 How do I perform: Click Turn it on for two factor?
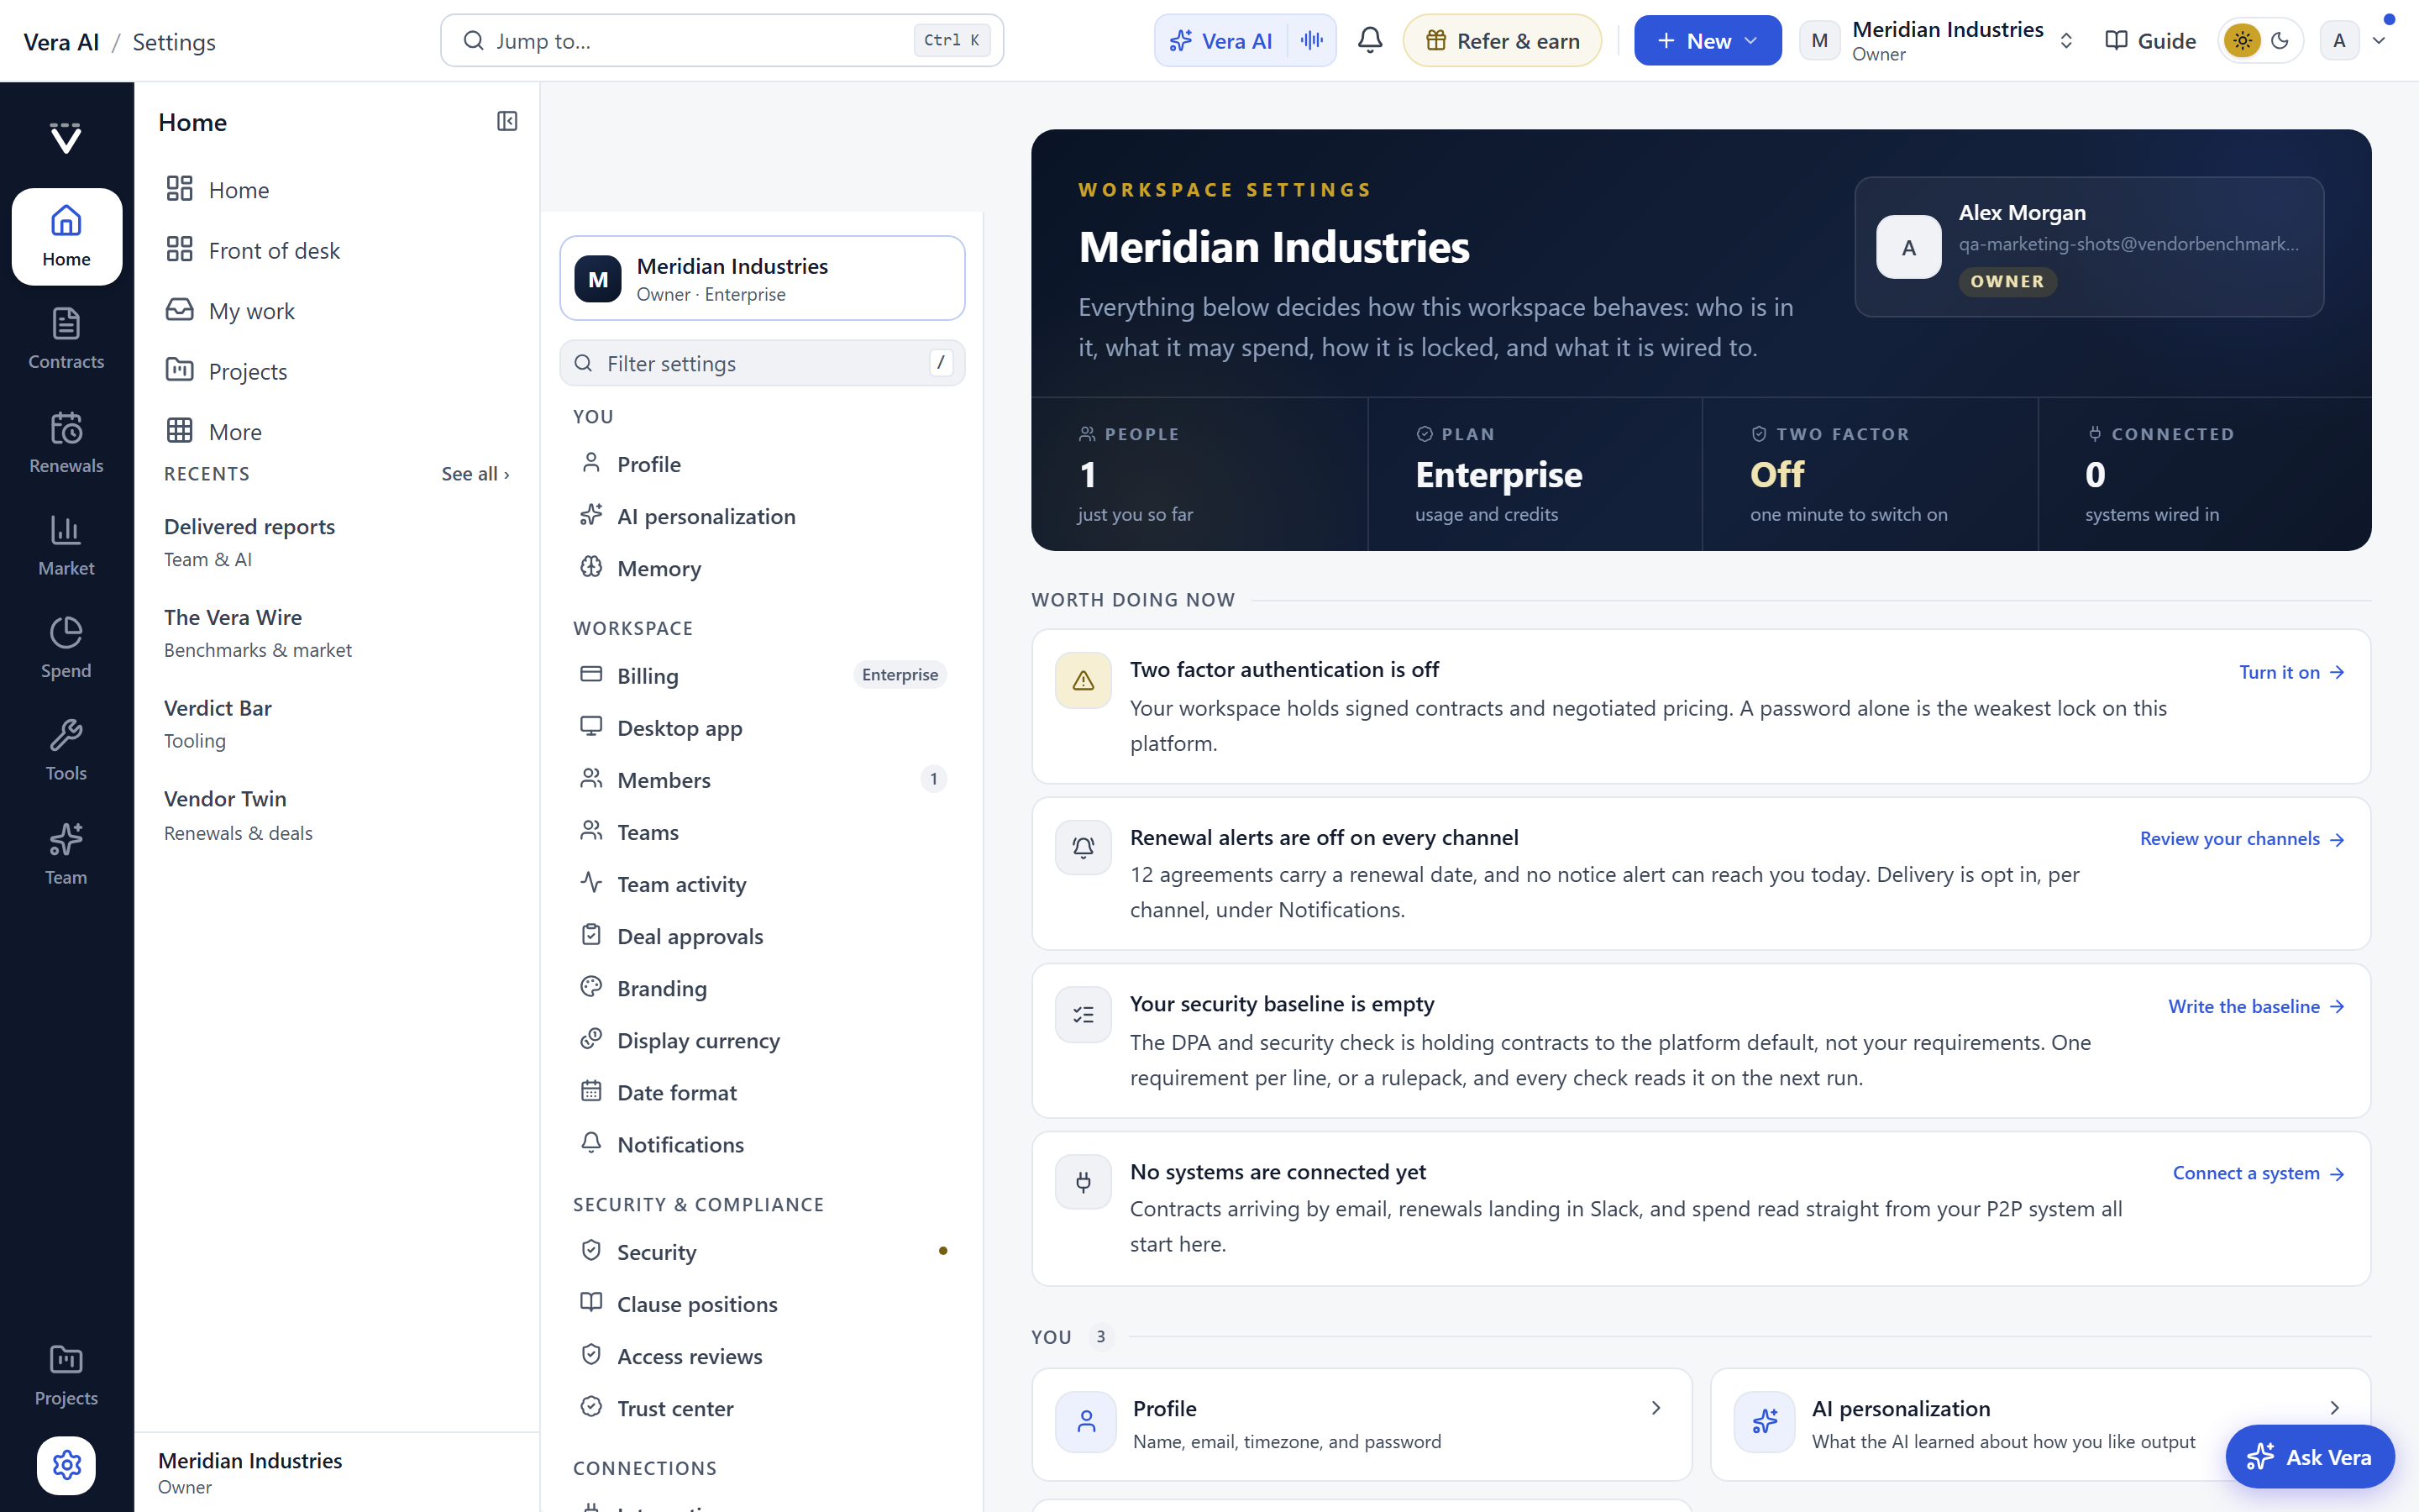tap(2291, 672)
